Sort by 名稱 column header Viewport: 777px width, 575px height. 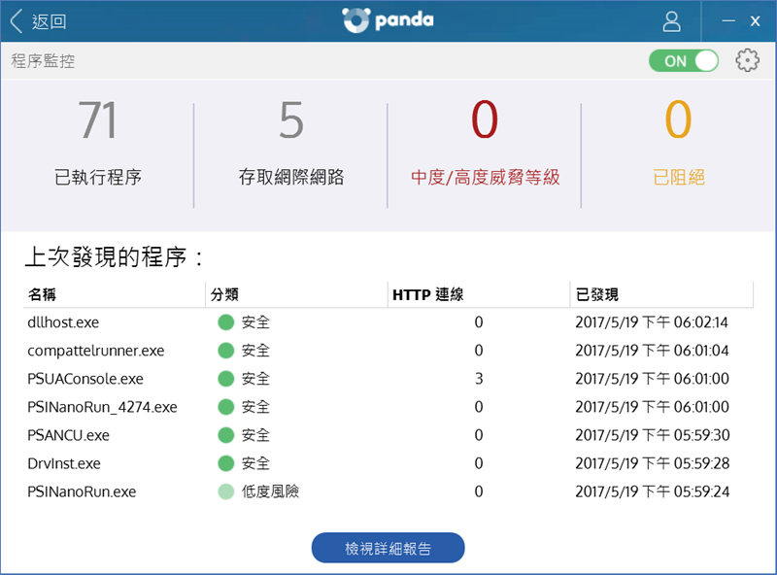tap(44, 294)
